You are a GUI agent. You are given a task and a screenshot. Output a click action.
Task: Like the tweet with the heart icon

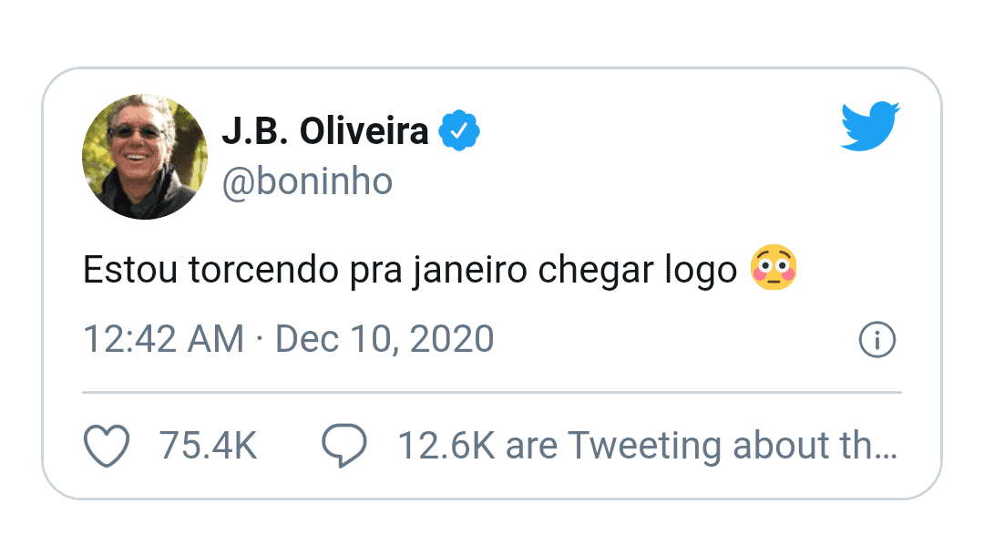(107, 447)
